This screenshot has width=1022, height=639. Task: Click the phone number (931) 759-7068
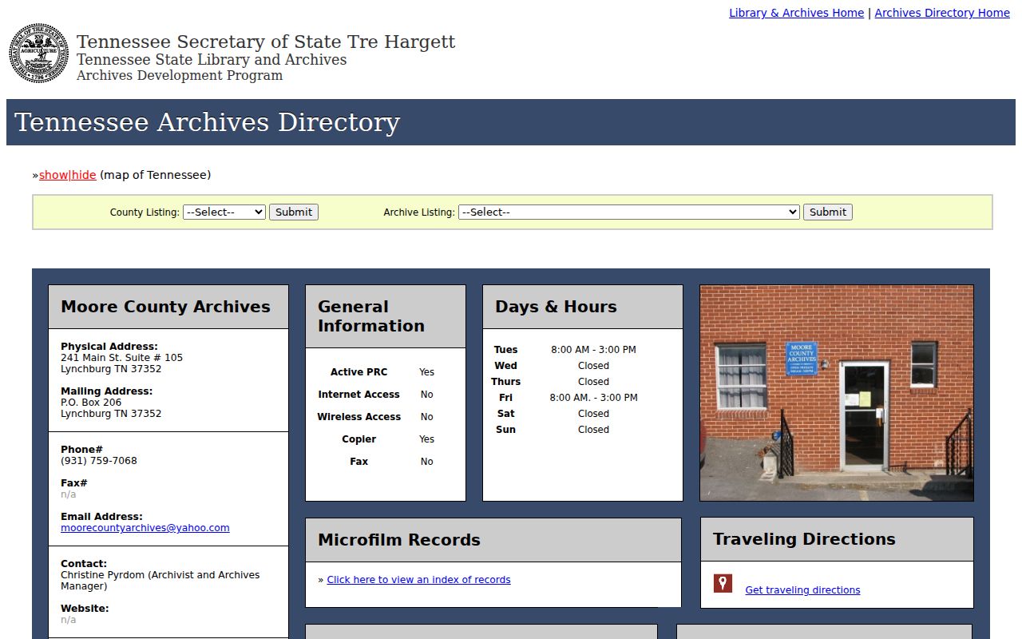tap(99, 461)
